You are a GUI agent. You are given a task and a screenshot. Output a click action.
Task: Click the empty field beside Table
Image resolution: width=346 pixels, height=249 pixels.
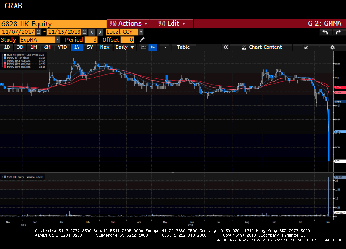click(209, 47)
